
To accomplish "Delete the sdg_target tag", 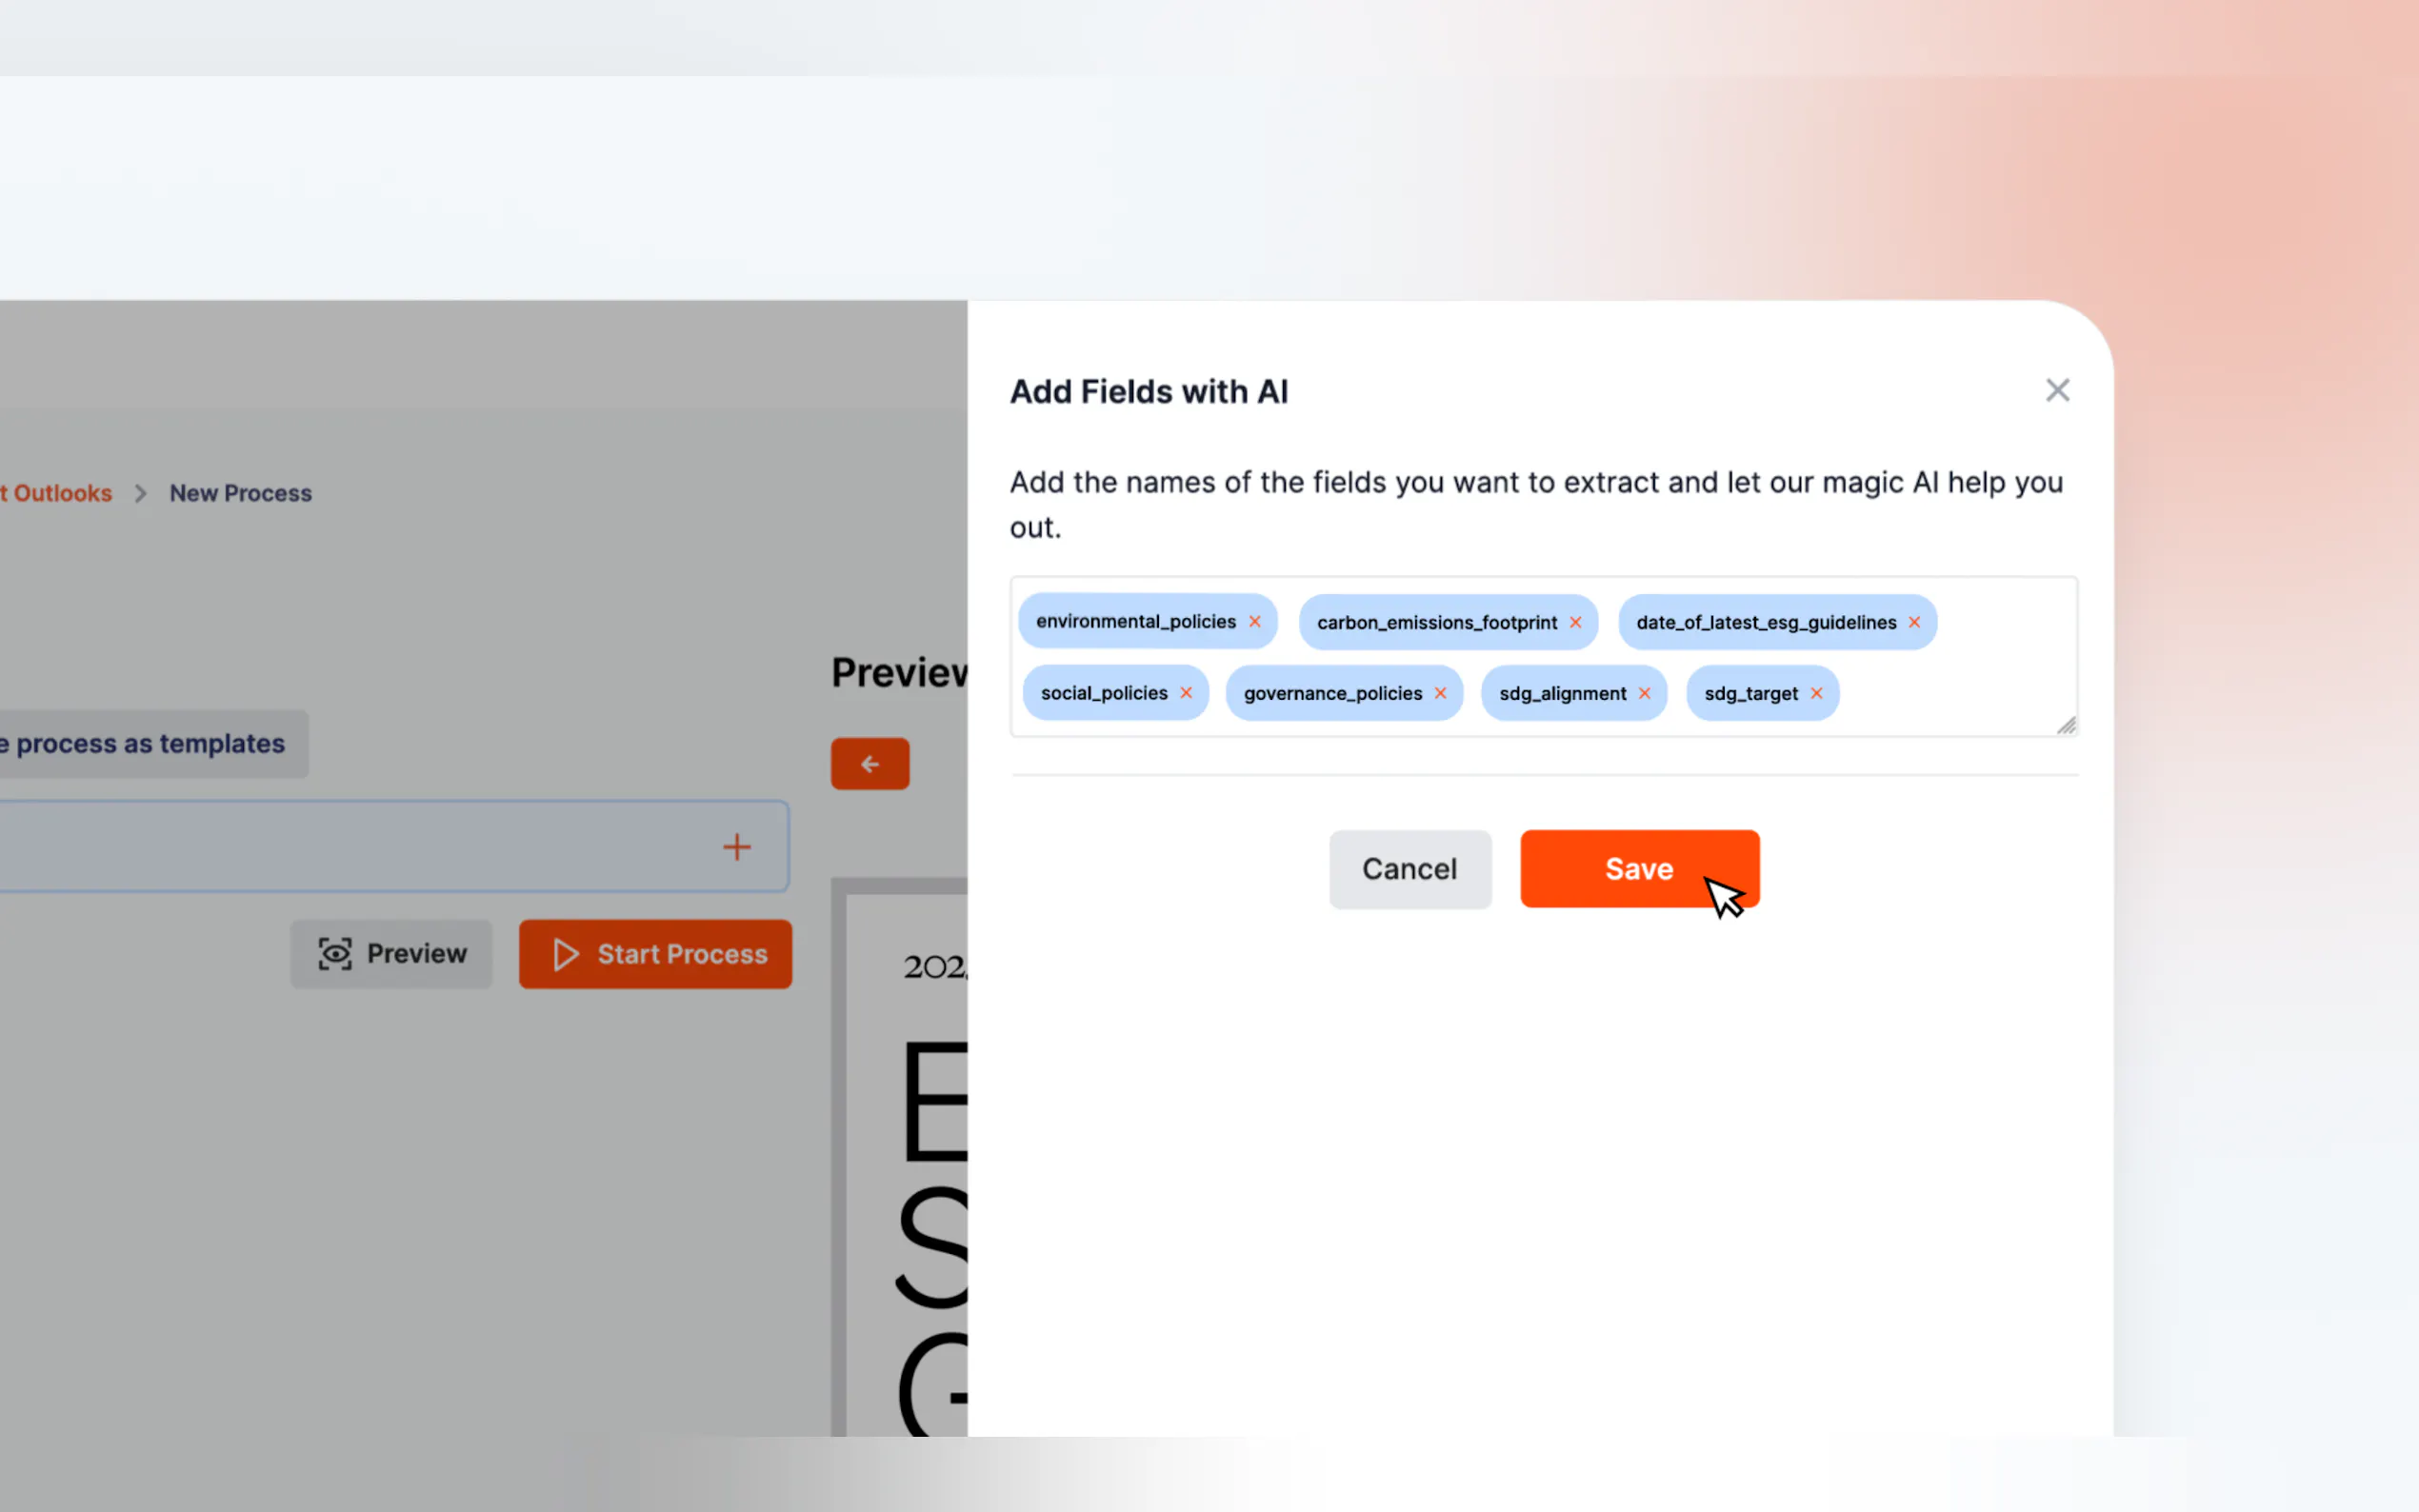I will 1817,693.
